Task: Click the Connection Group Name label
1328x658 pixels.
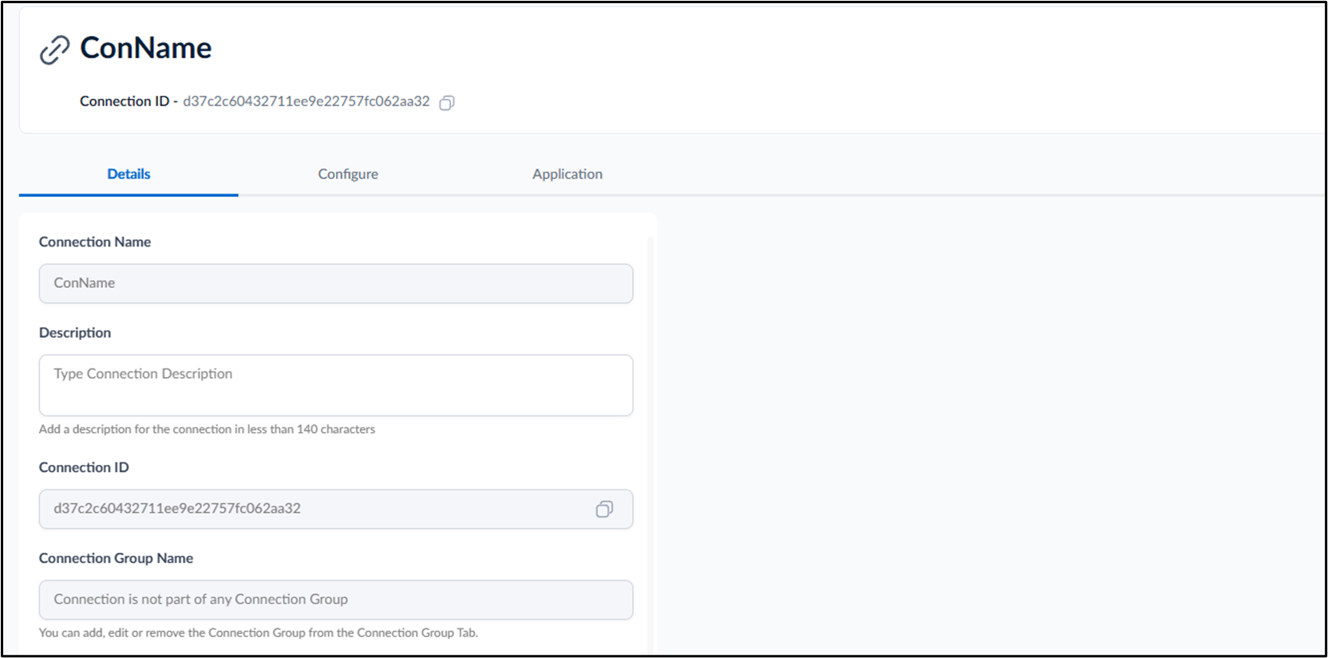Action: [116, 558]
